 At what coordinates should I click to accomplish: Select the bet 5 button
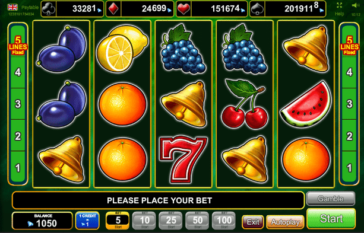point(118,220)
